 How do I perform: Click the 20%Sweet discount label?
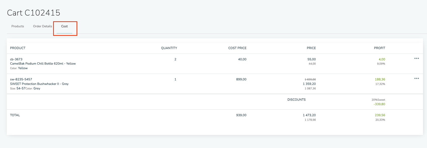coord(378,100)
